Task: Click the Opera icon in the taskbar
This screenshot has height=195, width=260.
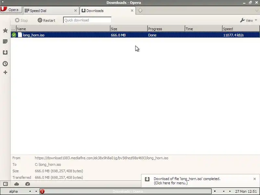Action: pyautogui.click(x=42, y=191)
